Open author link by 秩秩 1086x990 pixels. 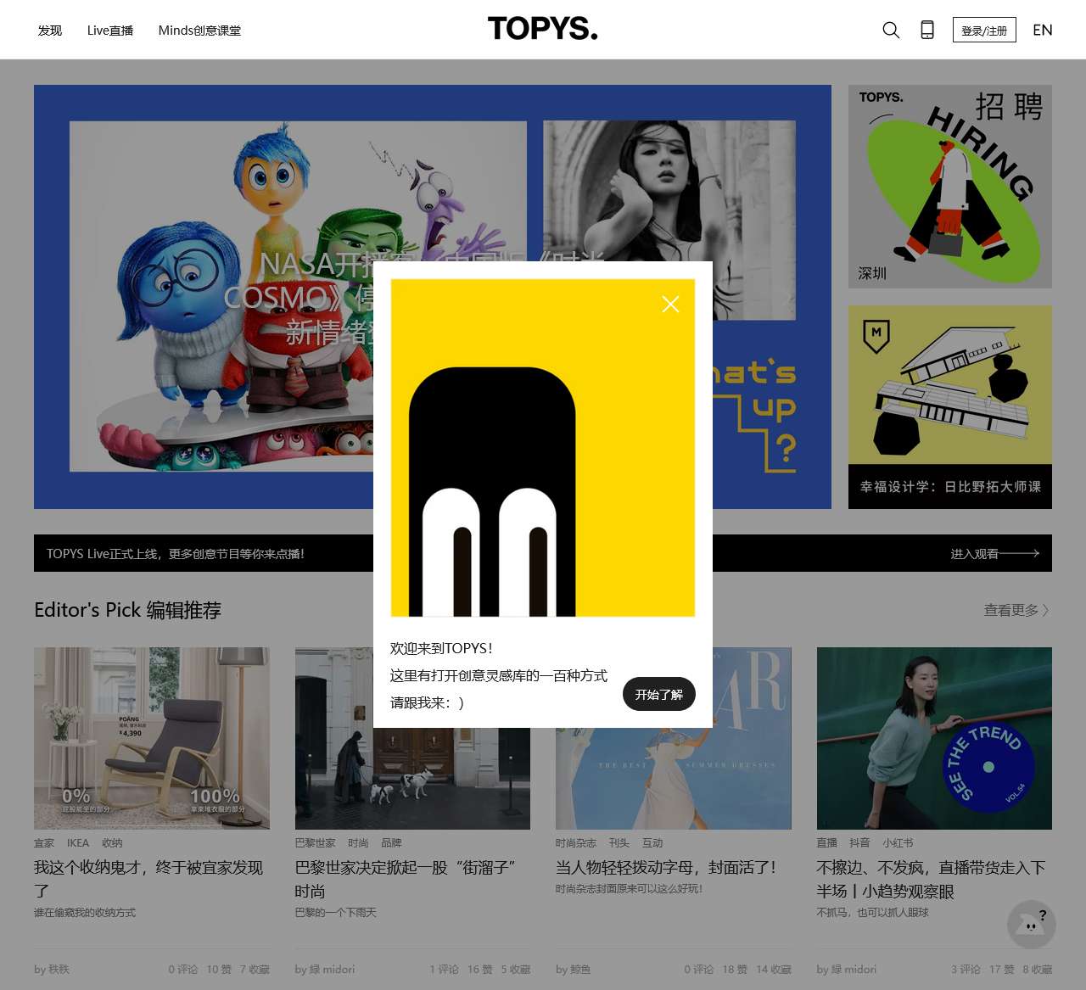[x=52, y=969]
